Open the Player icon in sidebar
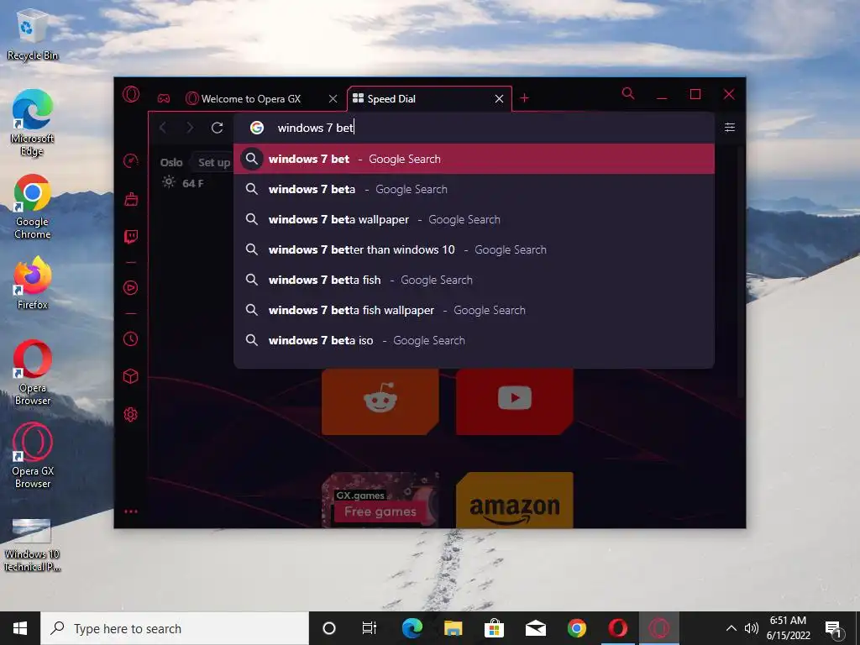 coord(130,287)
